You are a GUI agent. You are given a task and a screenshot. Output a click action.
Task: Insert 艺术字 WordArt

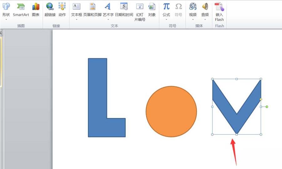[x=108, y=10]
